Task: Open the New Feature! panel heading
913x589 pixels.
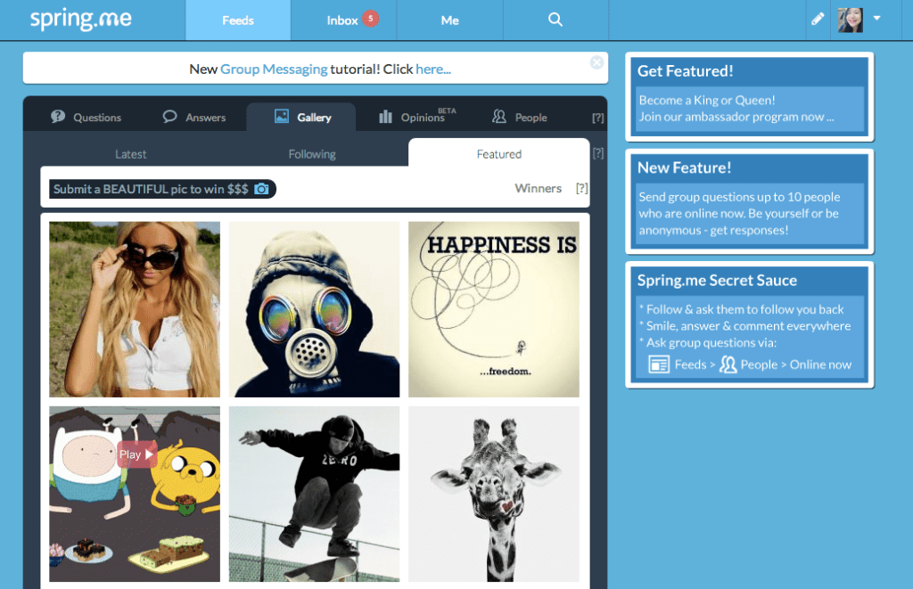Action: click(684, 168)
